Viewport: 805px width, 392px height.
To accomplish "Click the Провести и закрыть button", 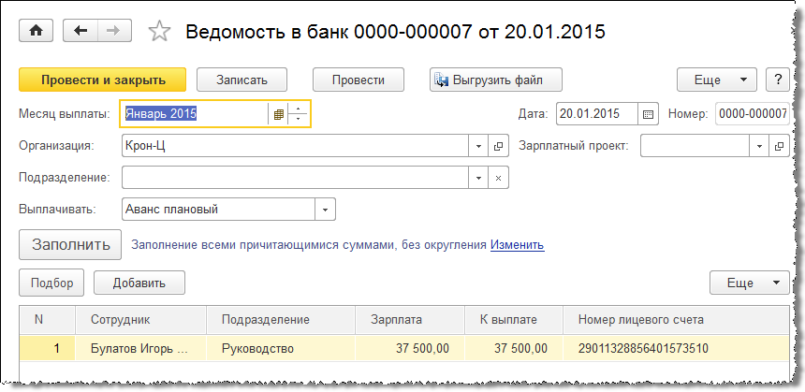I will (x=103, y=80).
